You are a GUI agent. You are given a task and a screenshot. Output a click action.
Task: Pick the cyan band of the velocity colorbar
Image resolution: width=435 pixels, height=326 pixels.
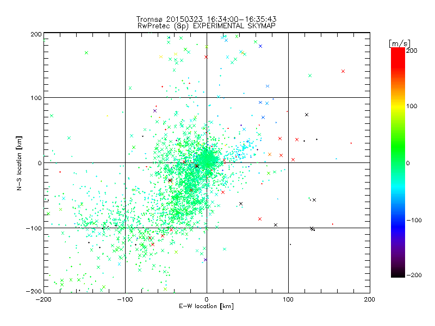[398, 189]
